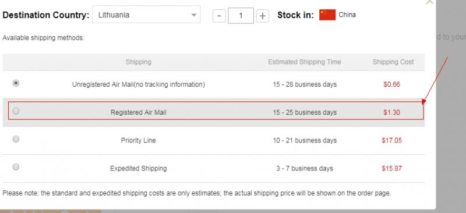The height and width of the screenshot is (213, 466).
Task: Pick the Expedited Shipping radio button
Action: [x=16, y=166]
